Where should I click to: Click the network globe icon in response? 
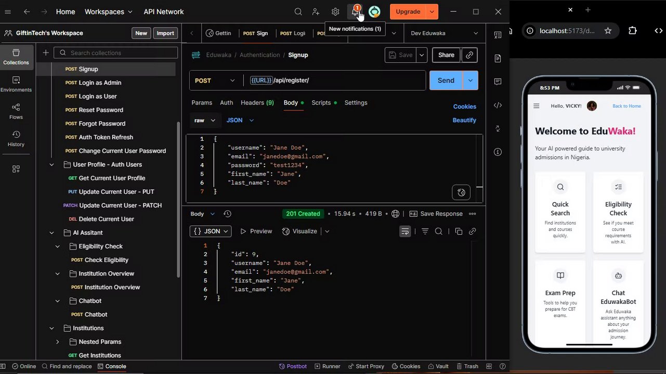396,214
